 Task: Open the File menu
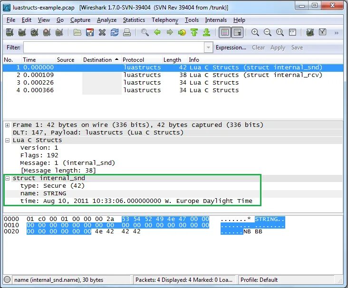click(x=11, y=20)
